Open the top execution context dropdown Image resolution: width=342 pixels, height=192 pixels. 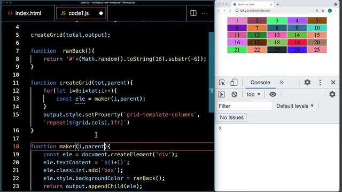click(253, 94)
